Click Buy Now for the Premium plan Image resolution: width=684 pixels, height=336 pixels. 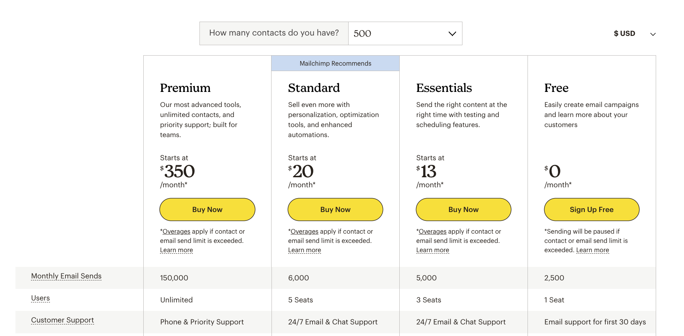[207, 209]
